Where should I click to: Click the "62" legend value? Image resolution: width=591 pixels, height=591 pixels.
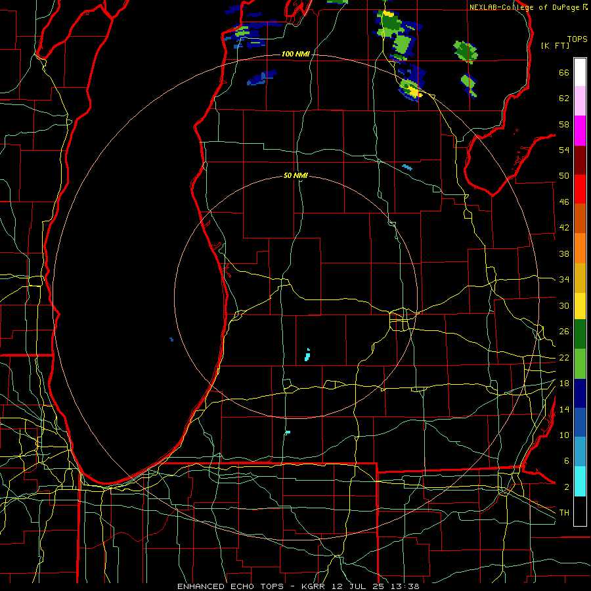click(564, 98)
